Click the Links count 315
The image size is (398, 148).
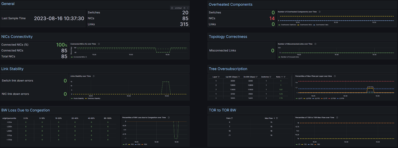click(x=184, y=24)
